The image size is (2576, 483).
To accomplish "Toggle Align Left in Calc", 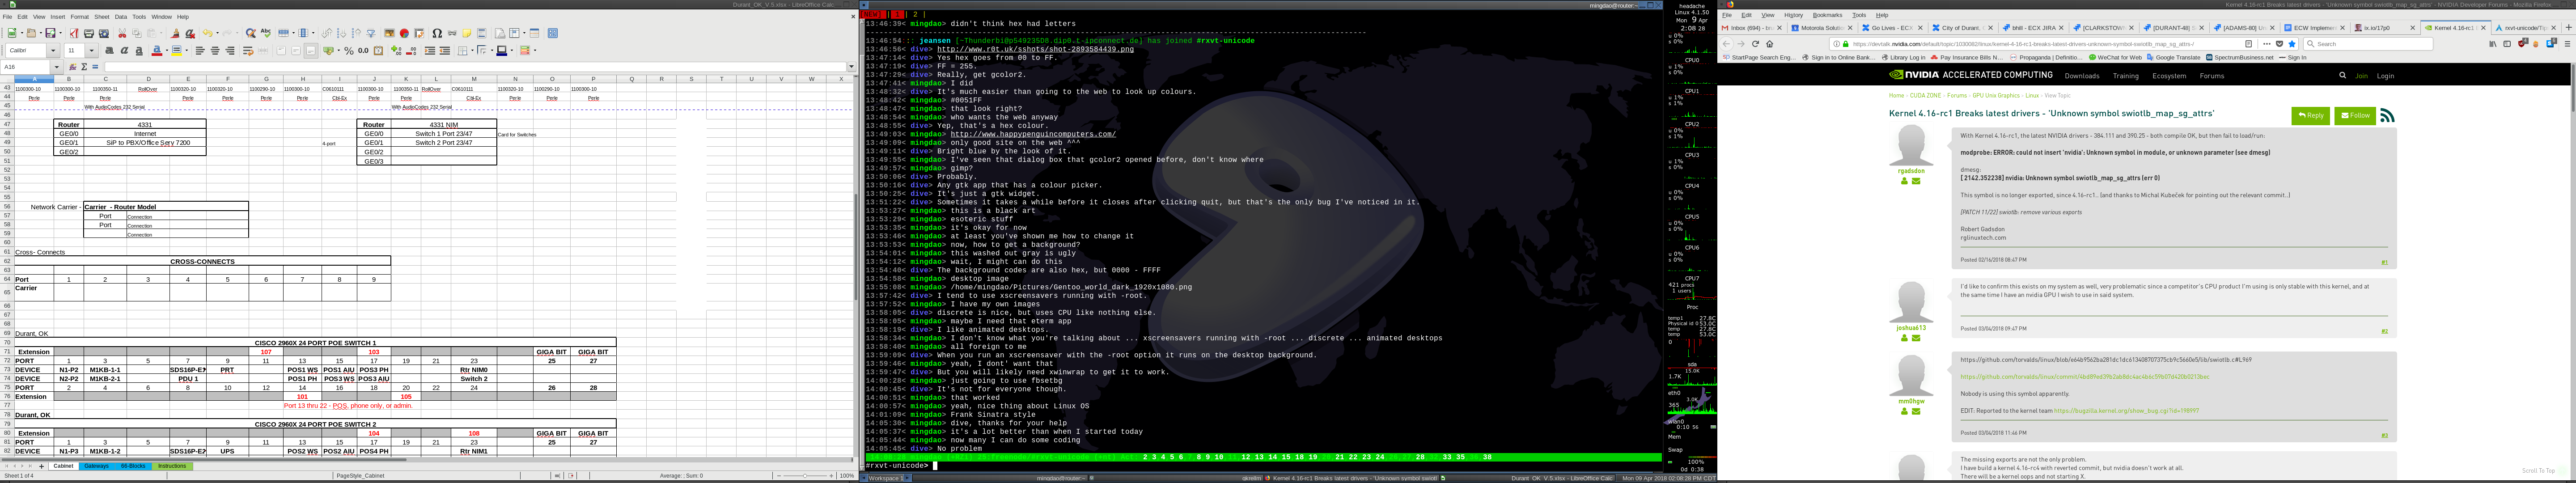I will coord(200,51).
